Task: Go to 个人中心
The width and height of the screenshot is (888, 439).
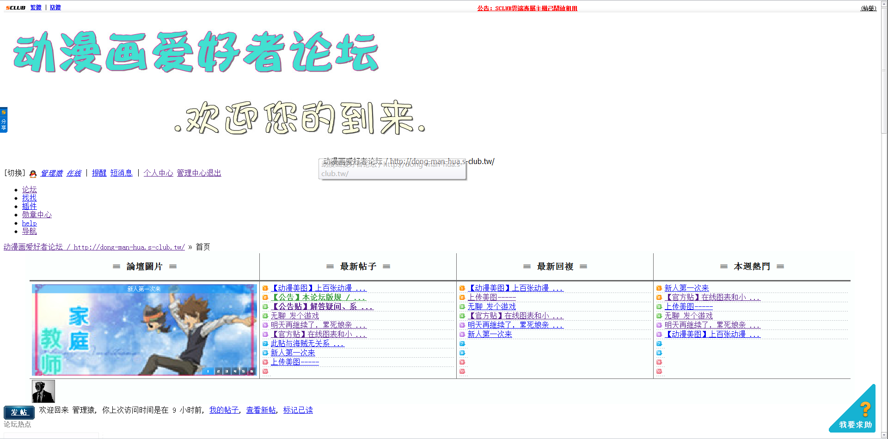Action: pos(158,173)
